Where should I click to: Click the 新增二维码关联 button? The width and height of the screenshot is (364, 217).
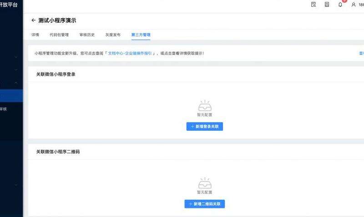204,204
